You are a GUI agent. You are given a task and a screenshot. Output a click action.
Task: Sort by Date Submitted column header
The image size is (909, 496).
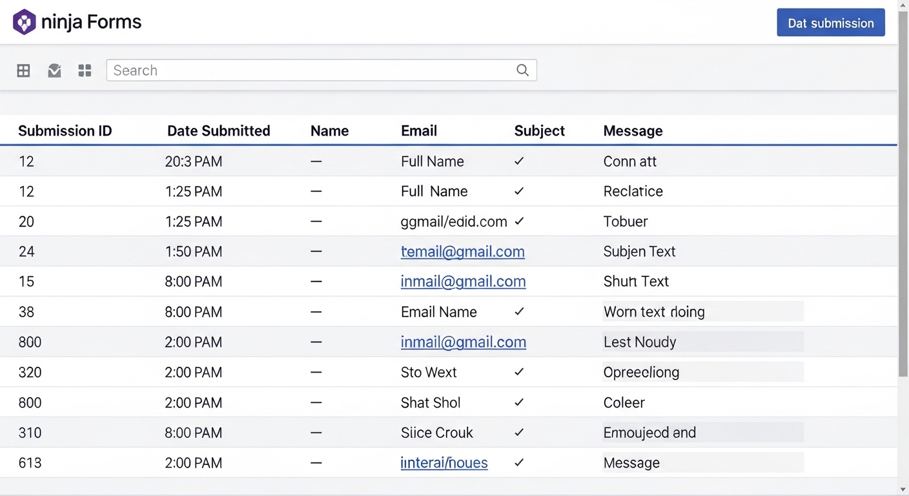(218, 130)
